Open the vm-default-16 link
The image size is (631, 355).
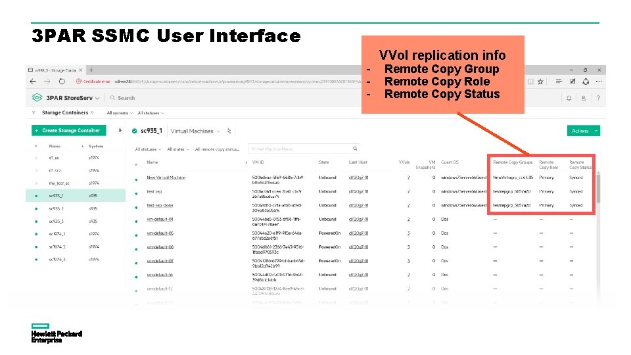pyautogui.click(x=160, y=275)
